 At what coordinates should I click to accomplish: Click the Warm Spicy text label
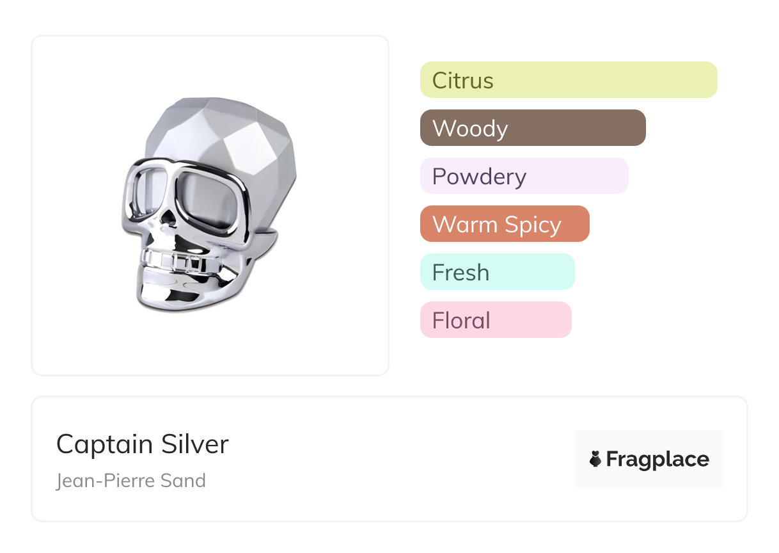tap(496, 225)
